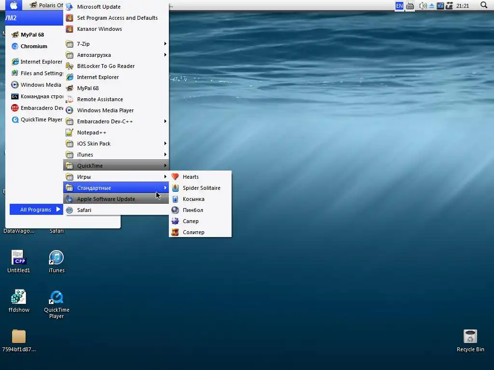Open Remote Assistance

click(x=116, y=99)
